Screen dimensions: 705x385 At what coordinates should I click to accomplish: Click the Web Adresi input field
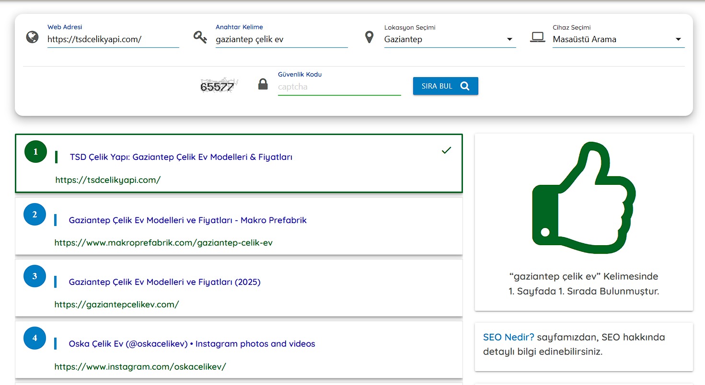(113, 40)
